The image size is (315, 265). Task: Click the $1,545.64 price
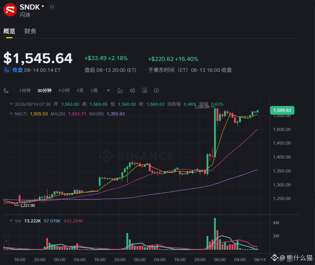click(x=38, y=58)
